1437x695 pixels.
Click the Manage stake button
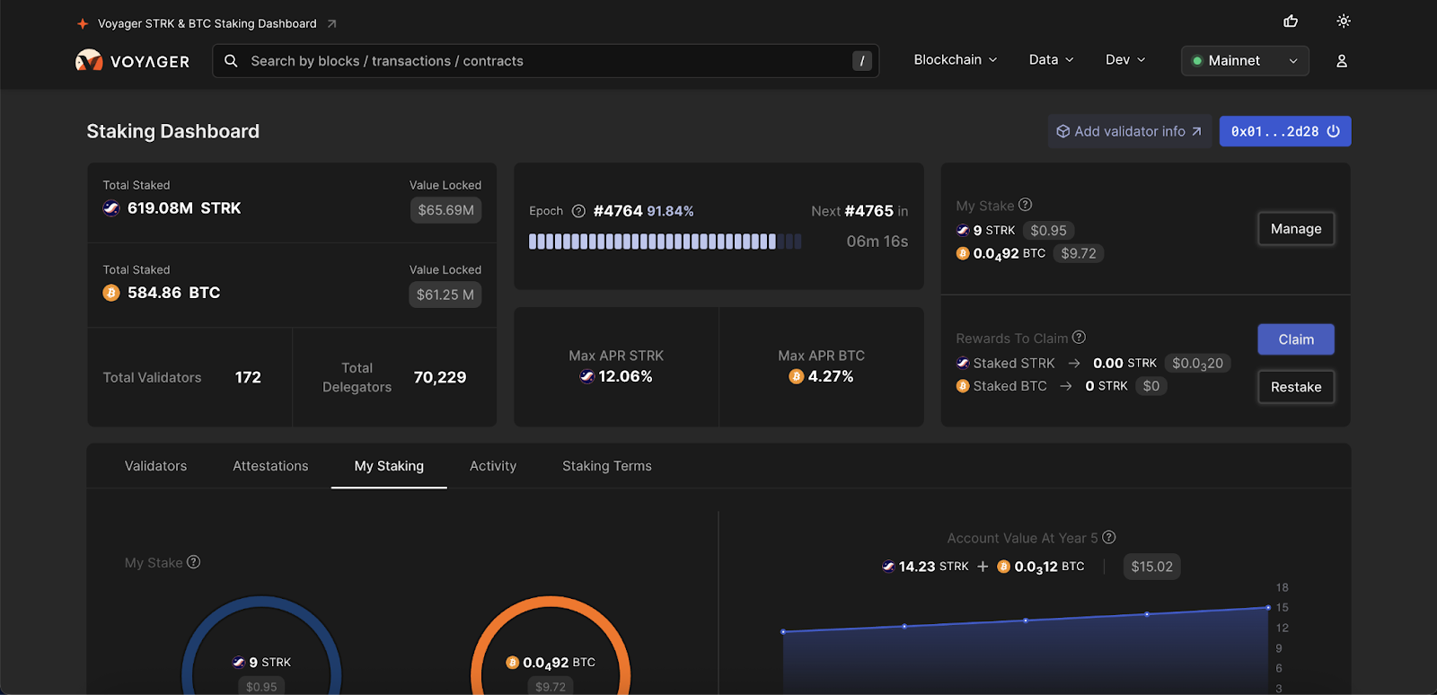(1295, 229)
